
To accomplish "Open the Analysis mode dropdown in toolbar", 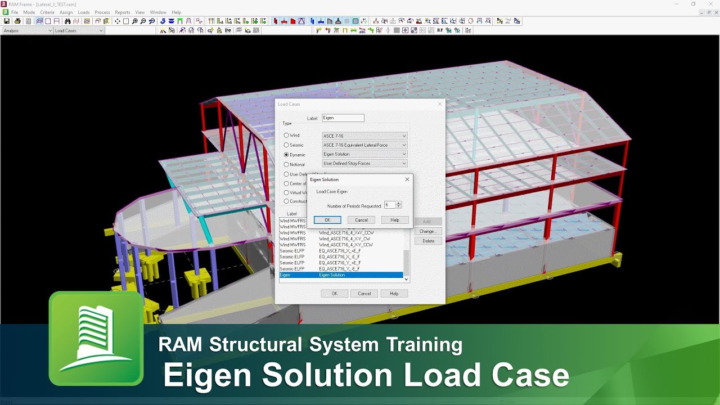I will (27, 30).
